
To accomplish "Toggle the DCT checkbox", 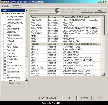I will 5,75.
